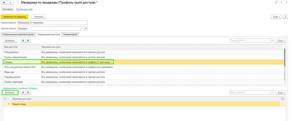The width and height of the screenshot is (291, 121).
Task: Add the profile to favorites with the star
Action: pyautogui.click(x=17, y=2)
